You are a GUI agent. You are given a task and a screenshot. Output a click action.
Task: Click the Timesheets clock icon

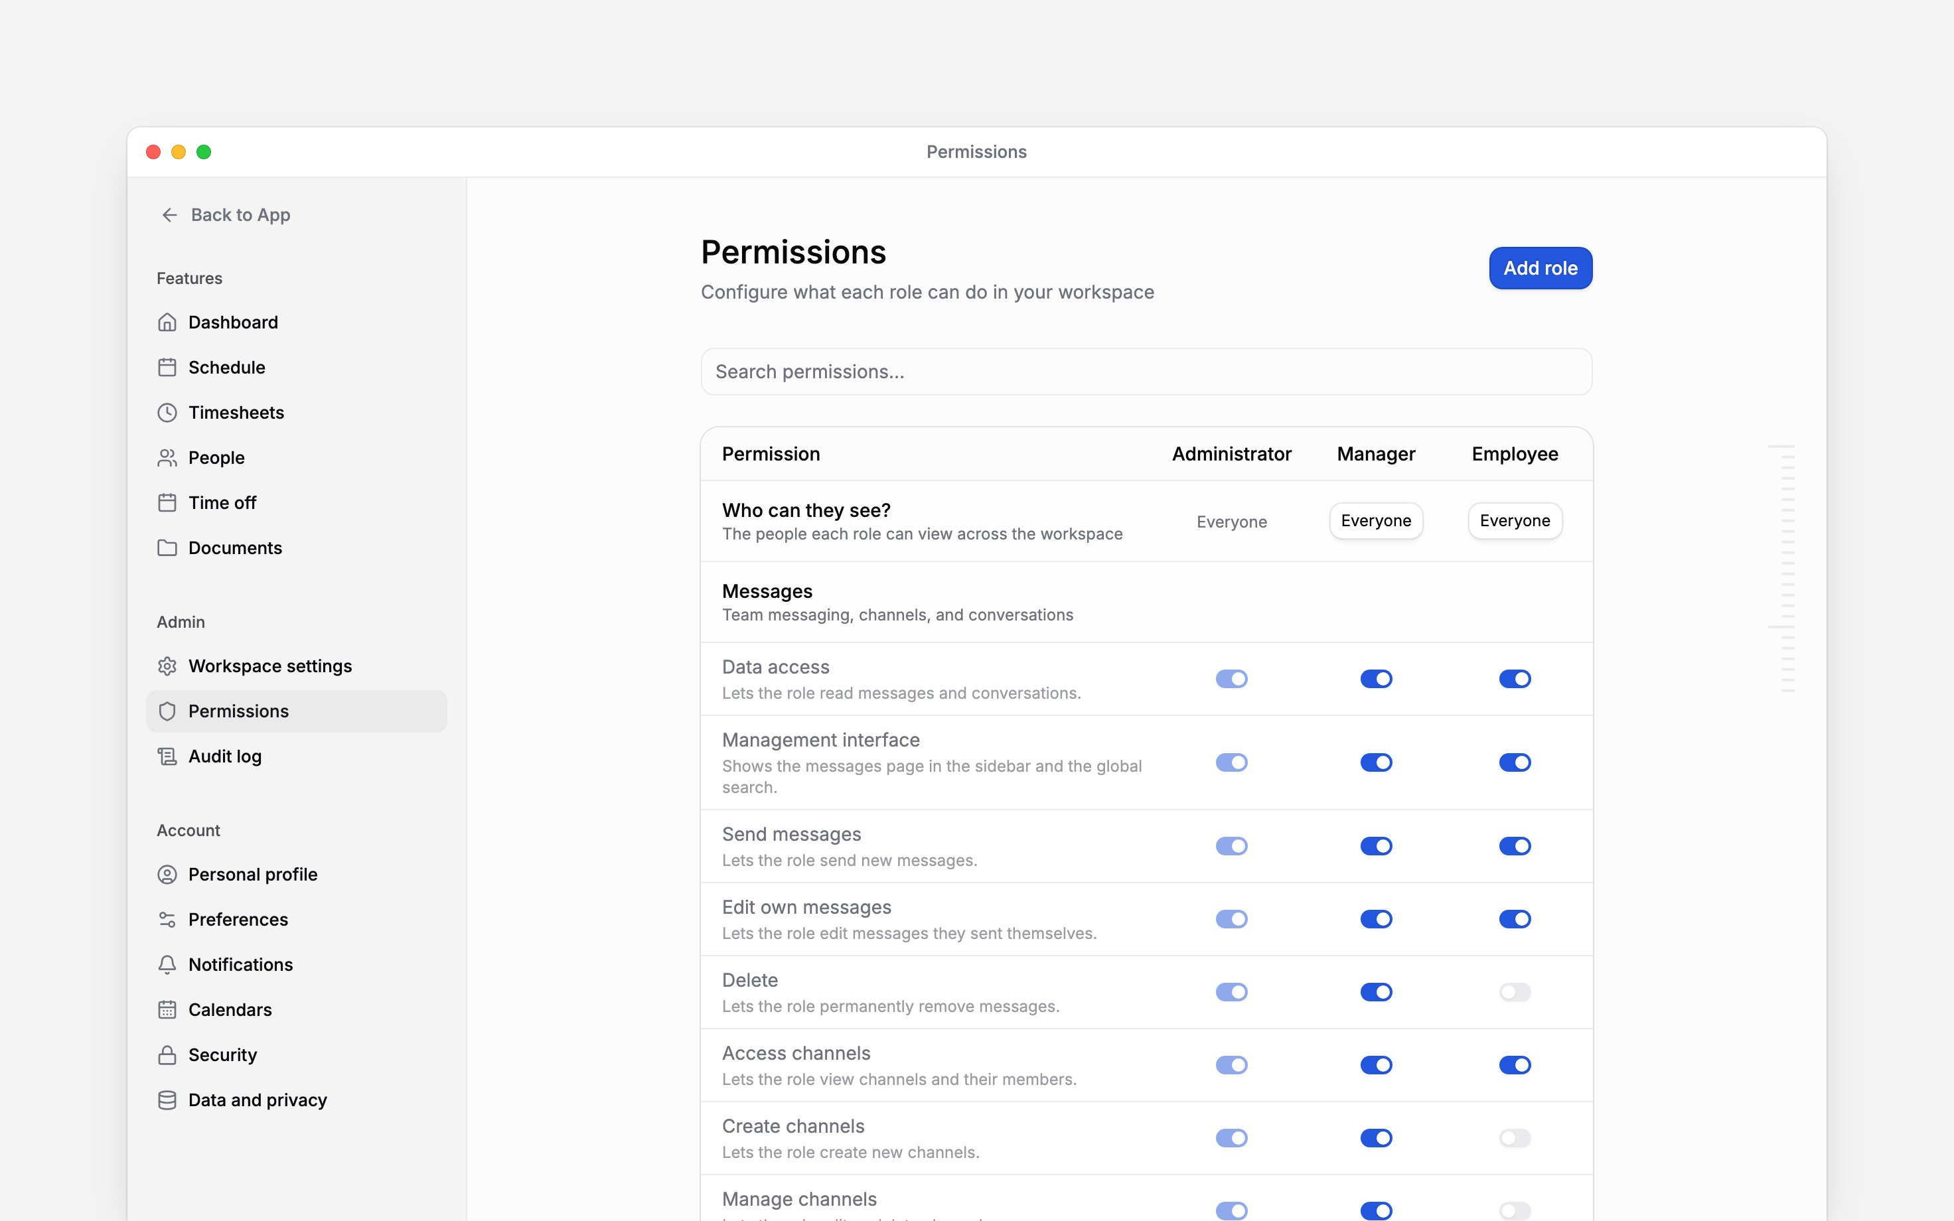pos(167,413)
